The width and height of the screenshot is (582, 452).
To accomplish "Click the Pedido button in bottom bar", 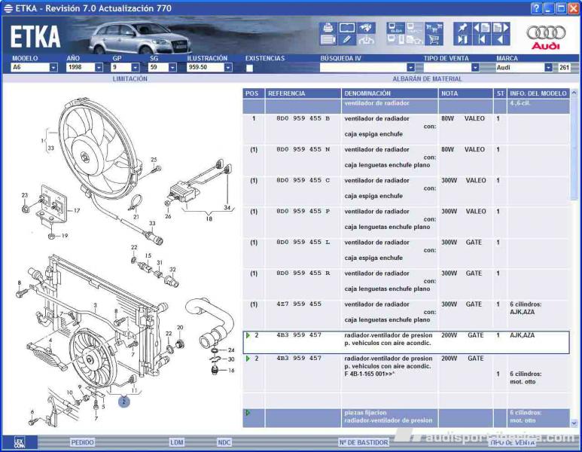I will click(x=82, y=442).
